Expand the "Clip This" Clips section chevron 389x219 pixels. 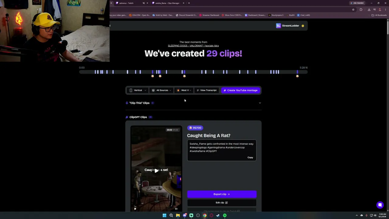[x=260, y=103]
